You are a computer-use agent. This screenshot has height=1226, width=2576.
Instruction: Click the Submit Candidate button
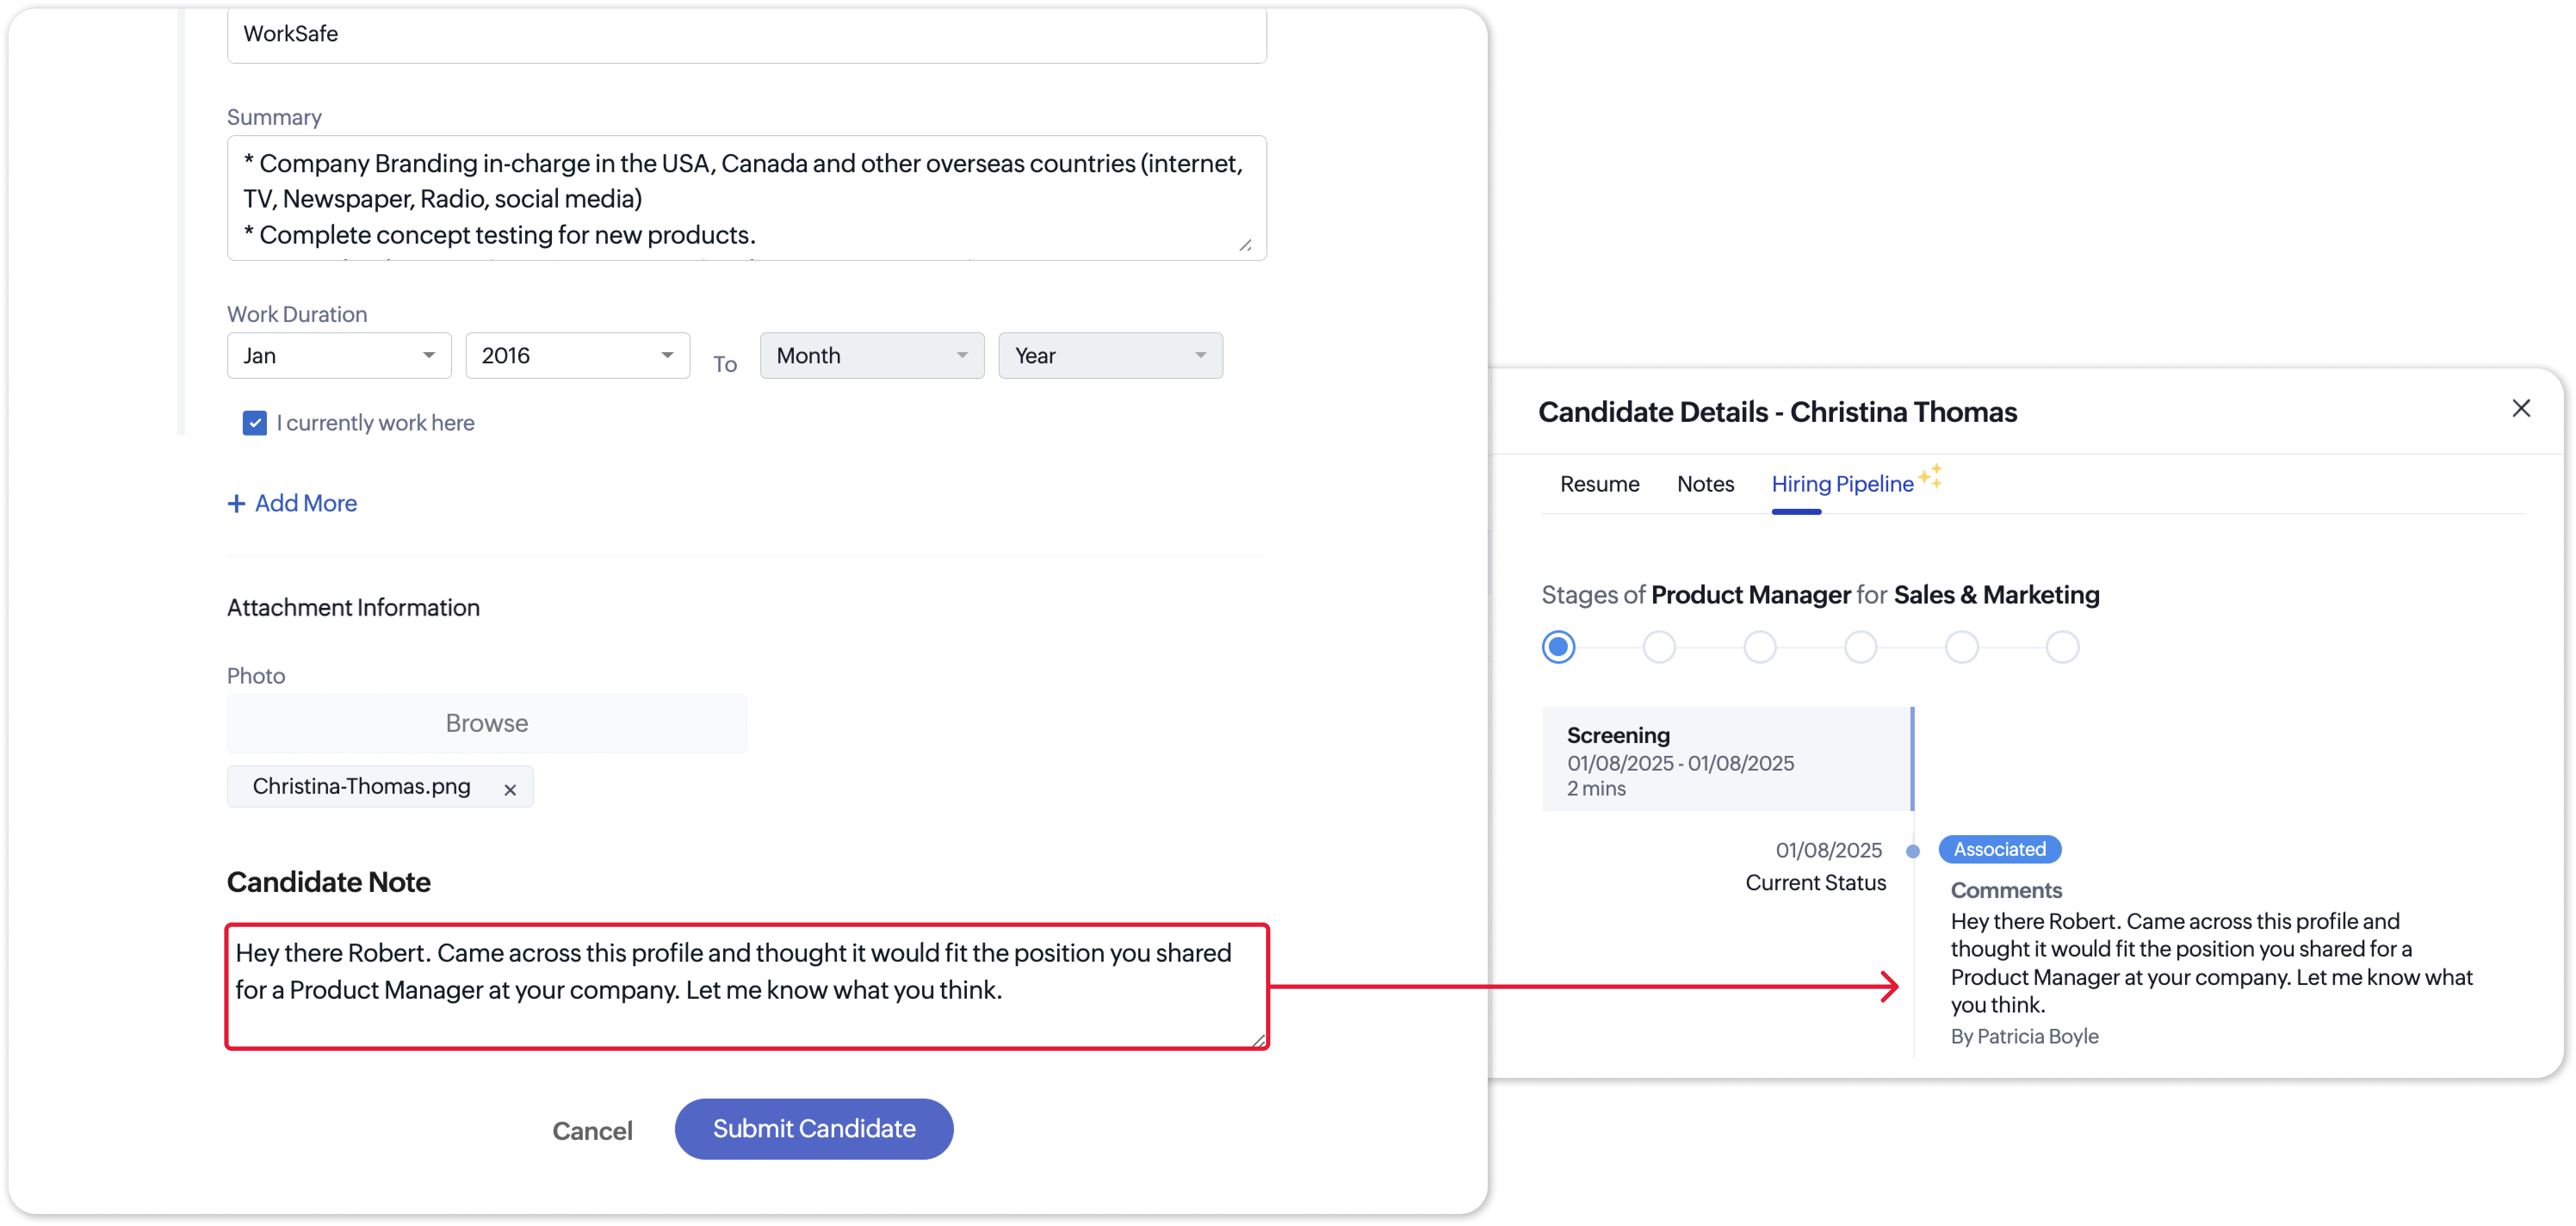[x=813, y=1129]
